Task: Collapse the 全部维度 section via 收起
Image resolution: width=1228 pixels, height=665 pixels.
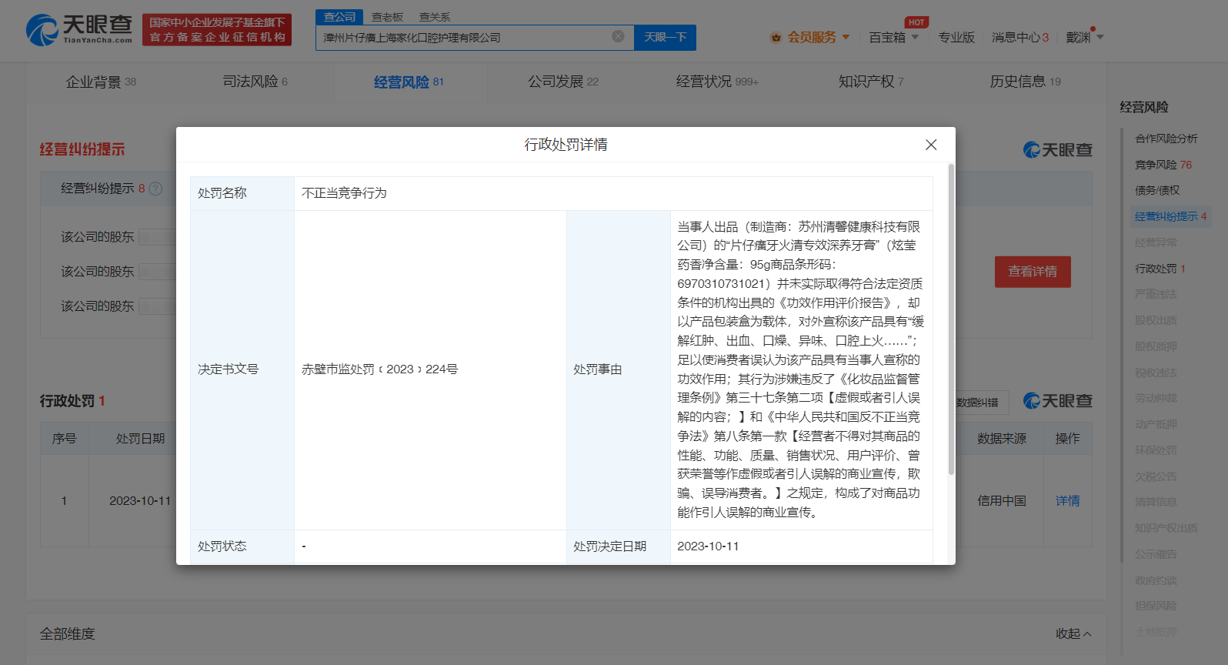Action: [x=1073, y=633]
